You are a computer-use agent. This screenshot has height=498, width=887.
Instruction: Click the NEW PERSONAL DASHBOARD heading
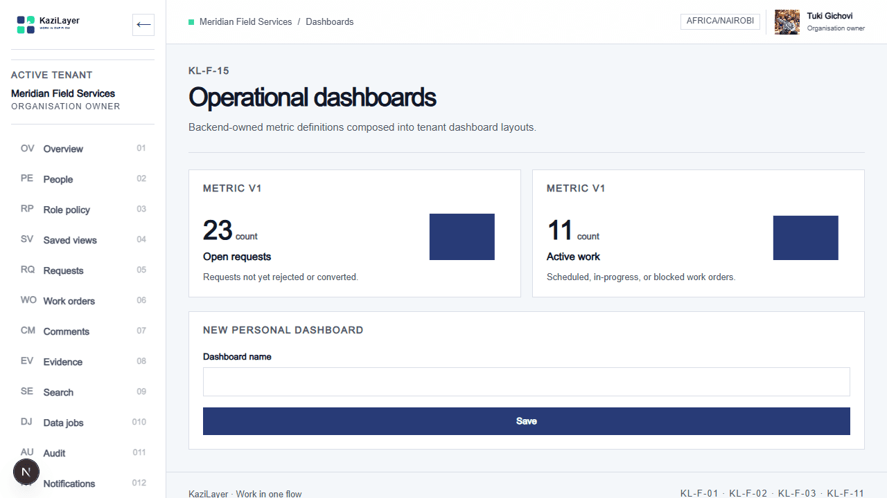(283, 330)
